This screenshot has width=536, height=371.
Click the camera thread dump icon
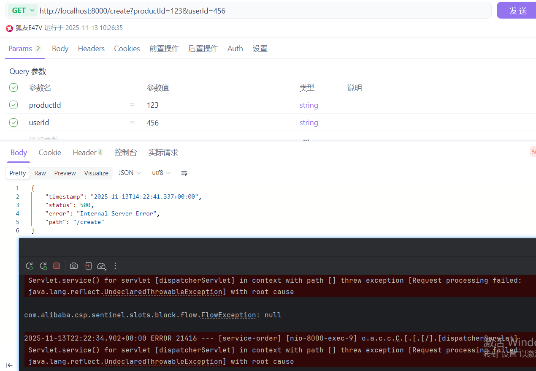tap(74, 266)
